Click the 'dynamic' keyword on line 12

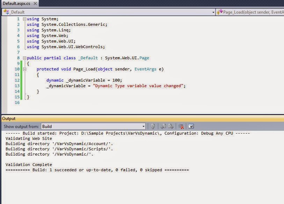[55, 80]
